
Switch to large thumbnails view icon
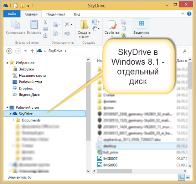[188, 177]
